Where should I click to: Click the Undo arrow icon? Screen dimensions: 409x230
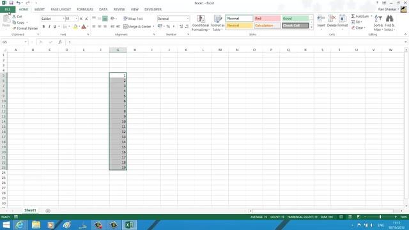(18, 3)
